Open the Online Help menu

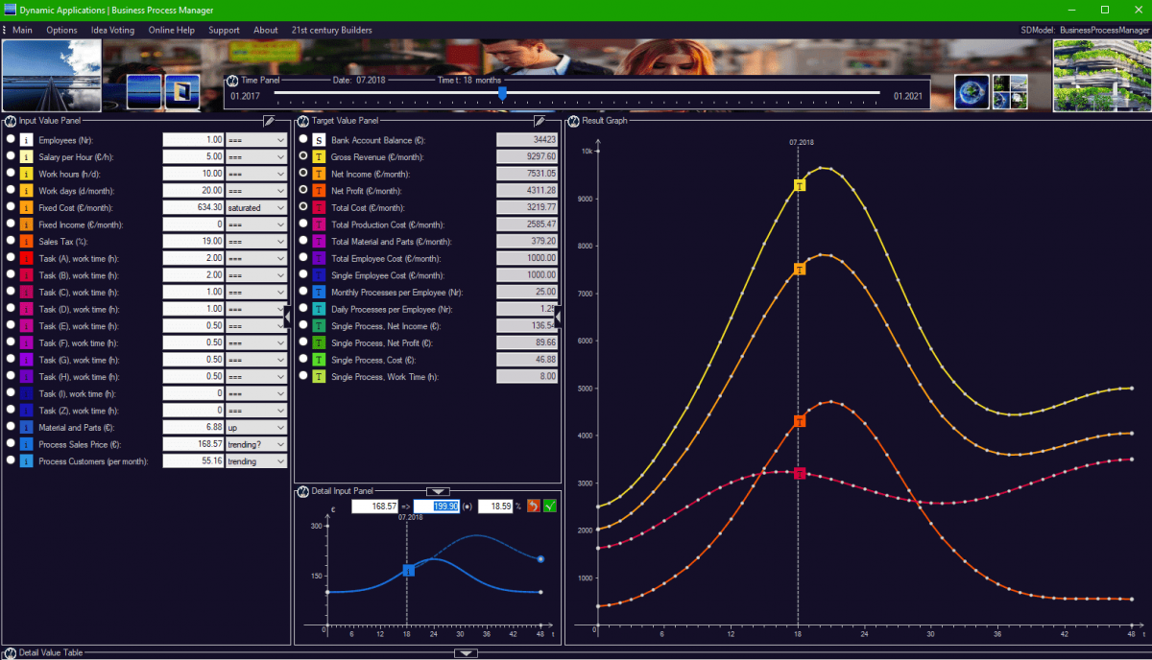click(171, 30)
